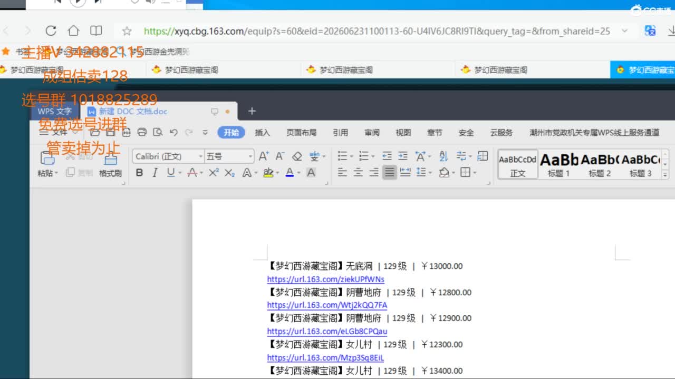
Task: Open the 引用 (References) ribbon tab
Action: coord(340,133)
